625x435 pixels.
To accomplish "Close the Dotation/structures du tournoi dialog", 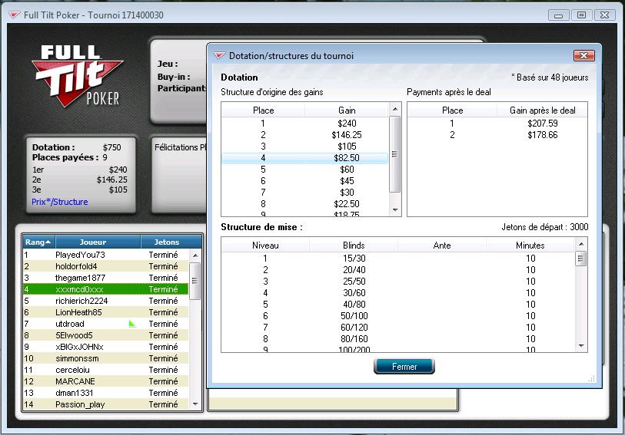I will pyautogui.click(x=584, y=56).
